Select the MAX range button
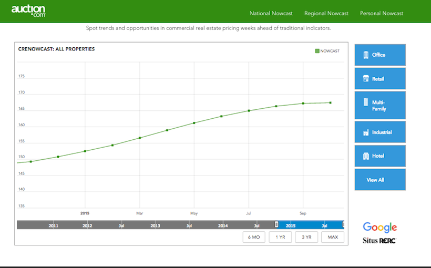The width and height of the screenshot is (431, 268). tap(333, 237)
